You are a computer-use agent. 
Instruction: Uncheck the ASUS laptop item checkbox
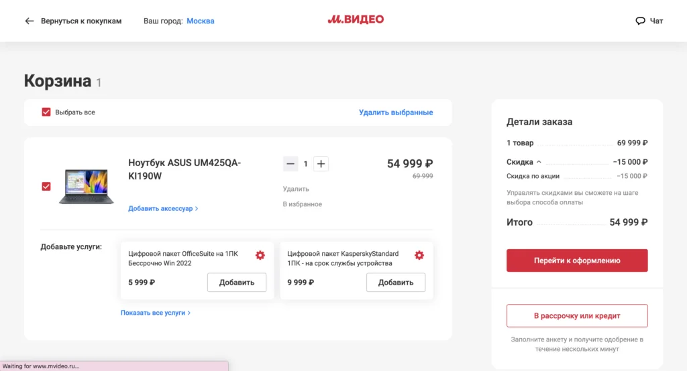[46, 186]
